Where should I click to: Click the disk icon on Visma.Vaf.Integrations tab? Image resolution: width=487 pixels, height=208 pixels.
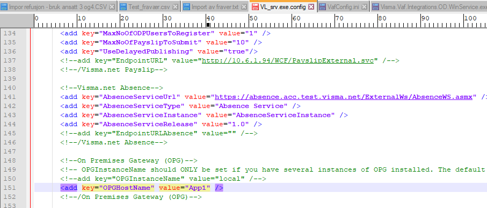coord(375,6)
